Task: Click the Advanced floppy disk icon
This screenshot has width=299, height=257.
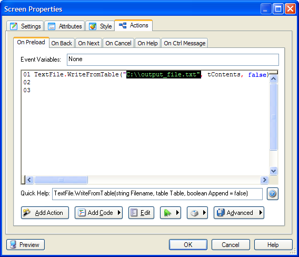Action: [221, 212]
